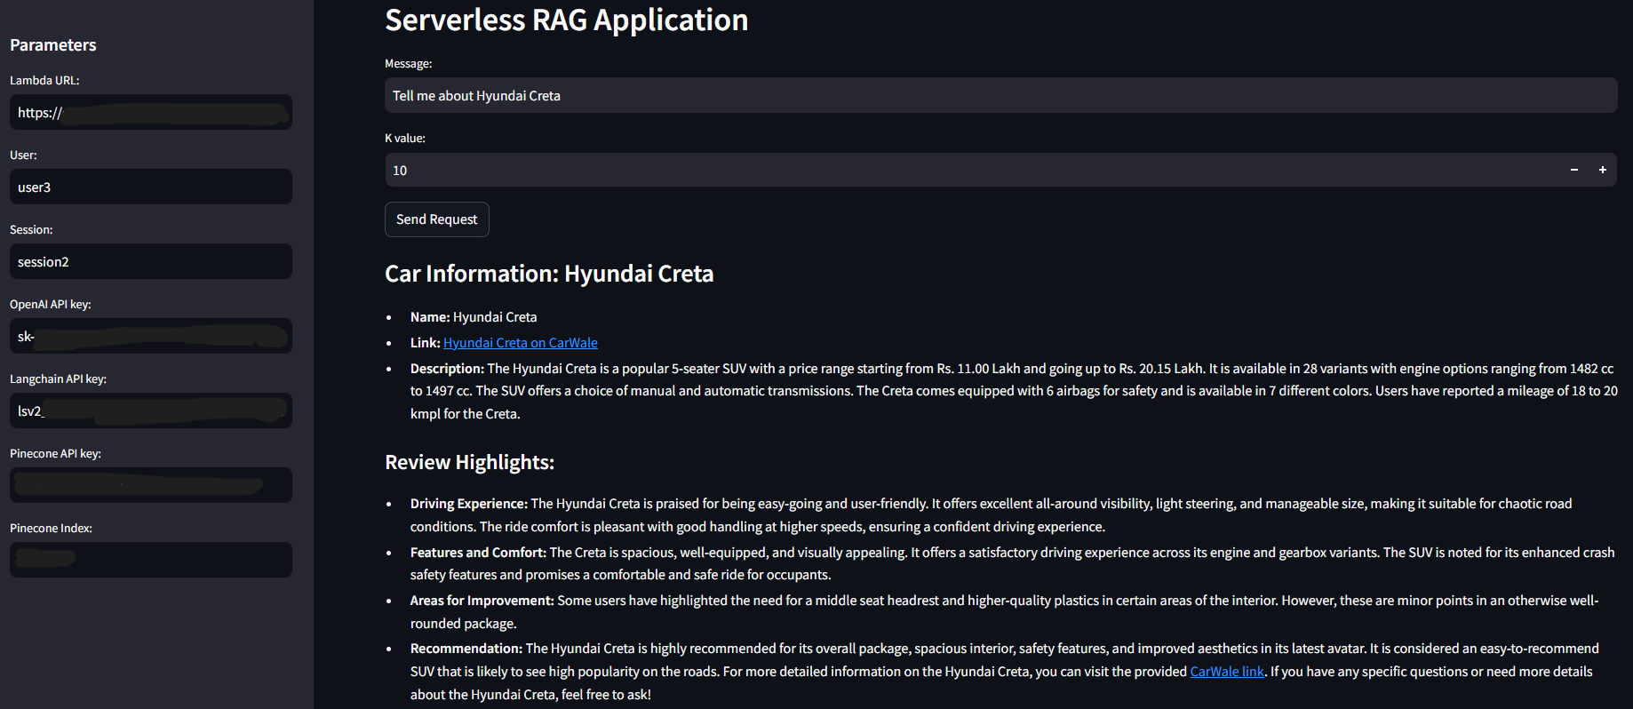Click the User label in sidebar

(x=23, y=155)
